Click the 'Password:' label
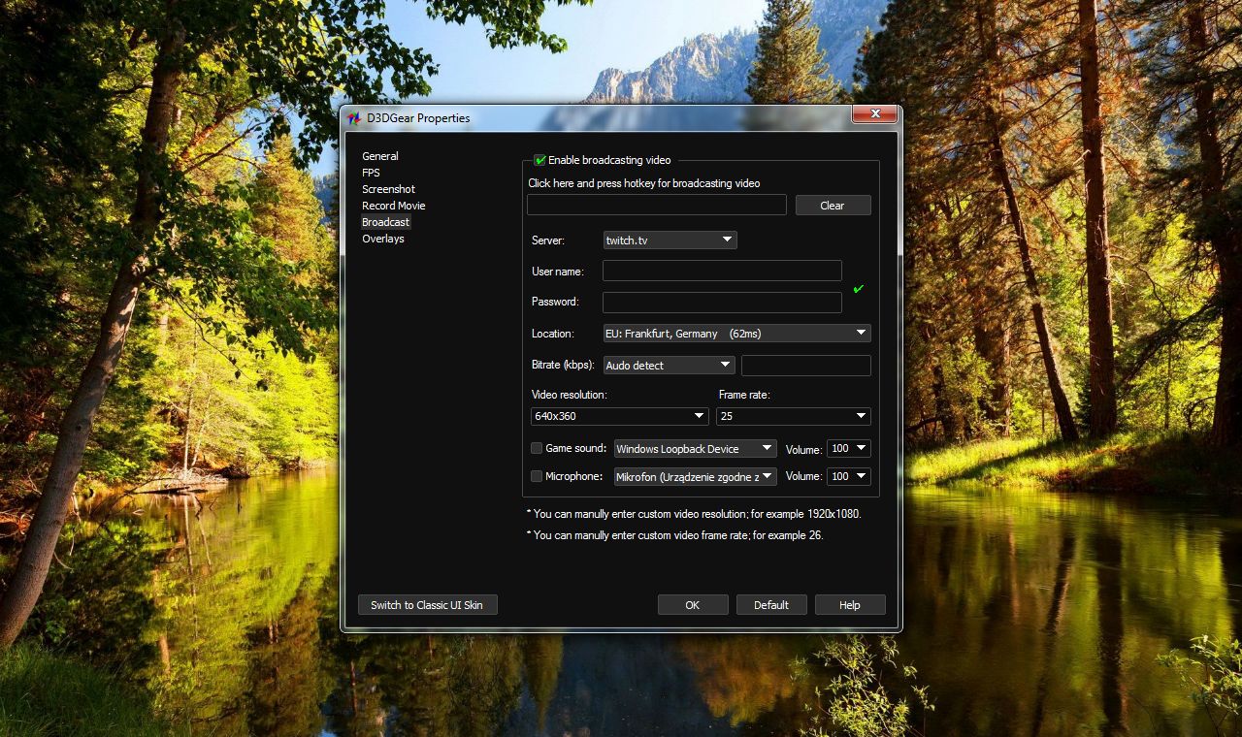The height and width of the screenshot is (737, 1242). coord(555,302)
